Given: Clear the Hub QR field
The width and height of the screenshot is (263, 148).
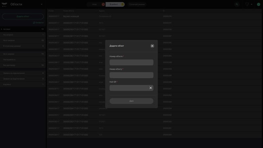Looking at the screenshot, I should click(151, 88).
